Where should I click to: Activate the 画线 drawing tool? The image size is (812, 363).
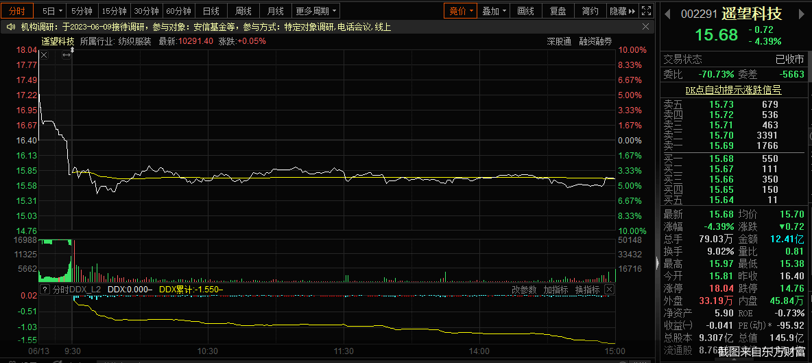click(525, 11)
